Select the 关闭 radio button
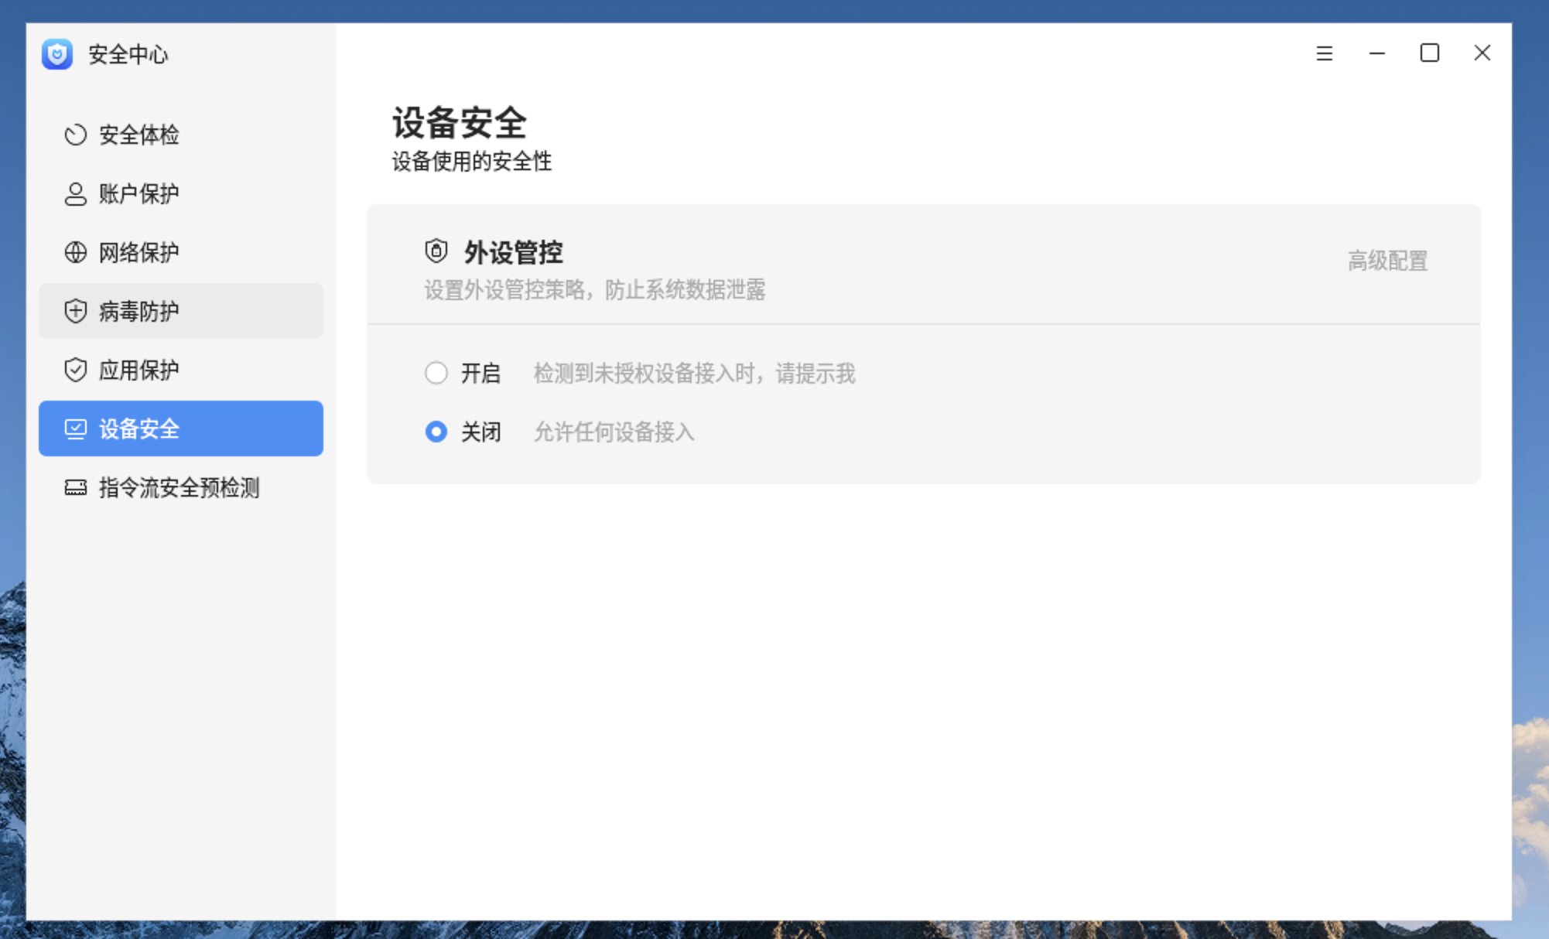This screenshot has width=1549, height=939. point(436,432)
